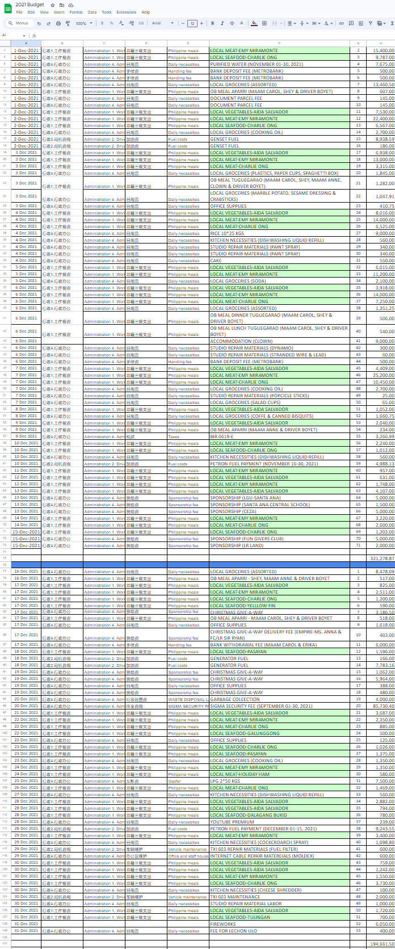This screenshot has height=949, width=395.
Task: Open the vertical align dropdown
Action: tap(304, 23)
